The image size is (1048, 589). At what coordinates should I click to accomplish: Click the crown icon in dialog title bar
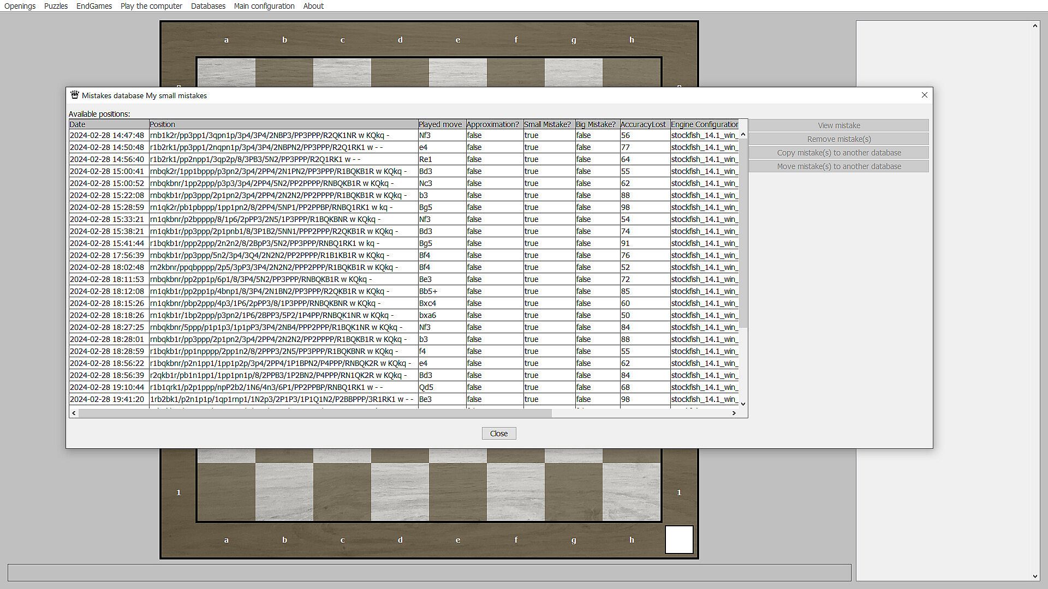[75, 95]
